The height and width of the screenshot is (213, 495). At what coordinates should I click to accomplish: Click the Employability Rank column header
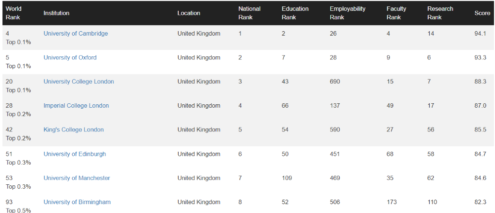click(x=347, y=13)
